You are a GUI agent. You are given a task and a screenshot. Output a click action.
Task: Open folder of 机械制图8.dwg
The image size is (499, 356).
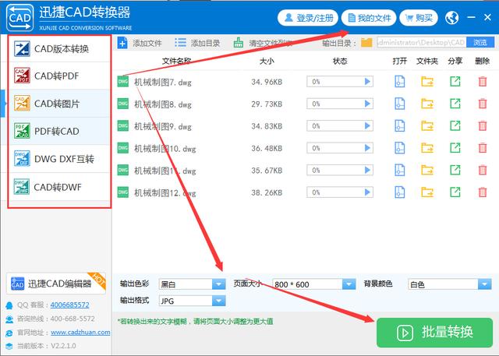click(427, 104)
